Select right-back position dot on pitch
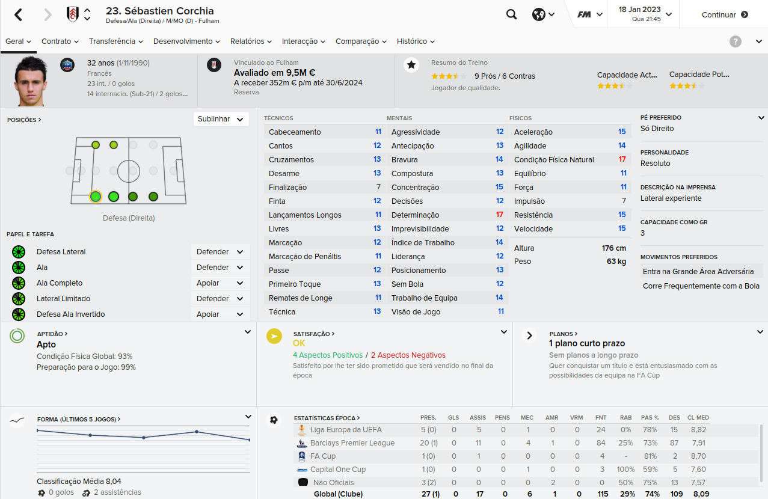The image size is (768, 499). click(95, 197)
